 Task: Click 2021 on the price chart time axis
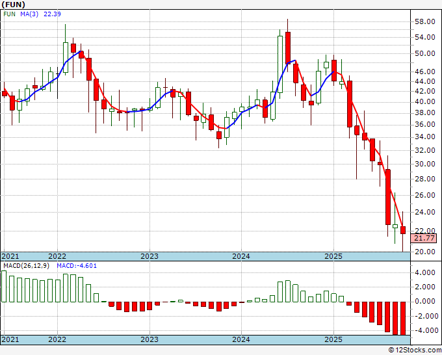pos(10,256)
